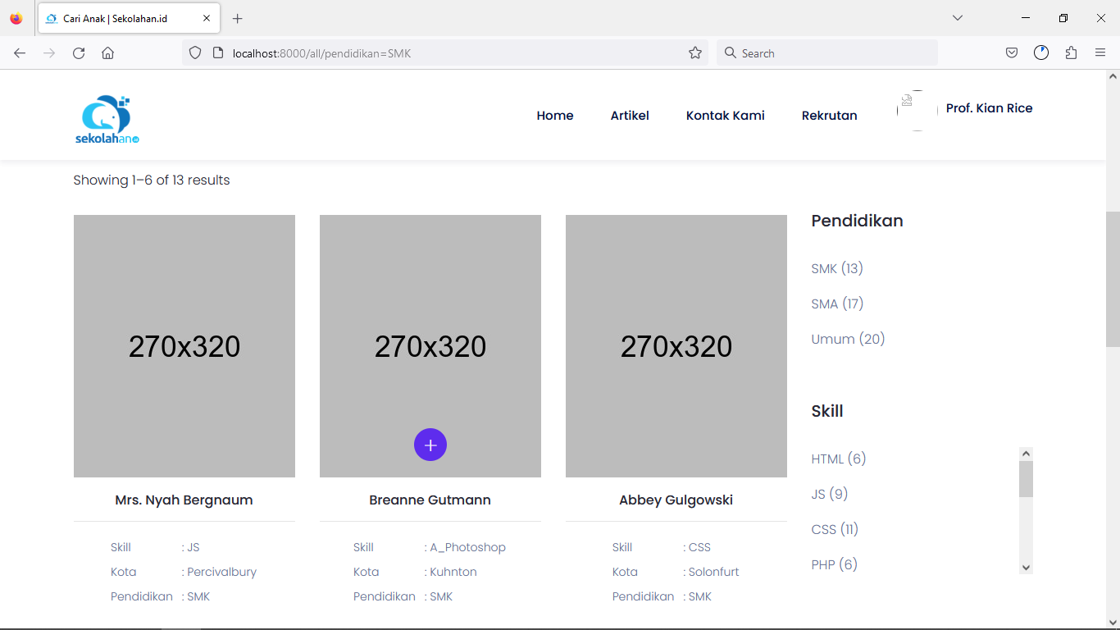Click the back navigation arrow
This screenshot has width=1120, height=630.
coord(20,53)
